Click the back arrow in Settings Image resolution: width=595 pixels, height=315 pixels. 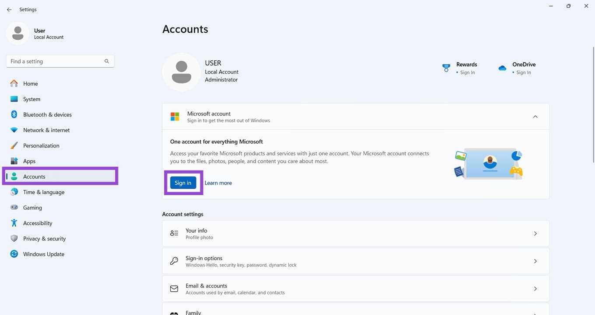pyautogui.click(x=9, y=9)
